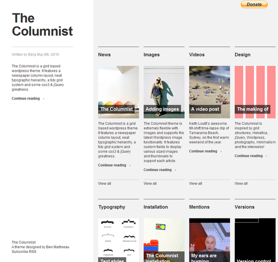Open The making of striped thumbnail
The height and width of the screenshot is (262, 278).
click(255, 92)
